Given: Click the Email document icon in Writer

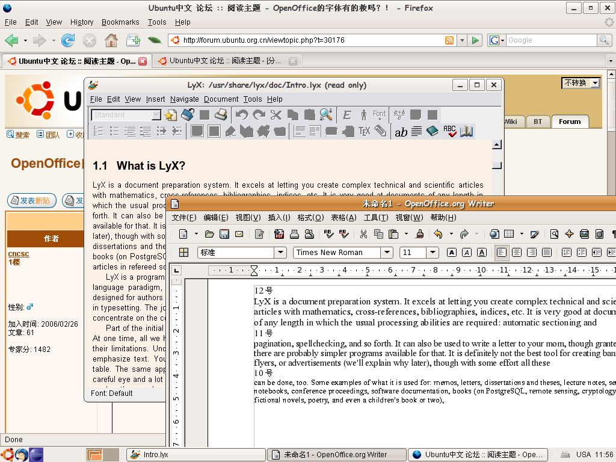Looking at the screenshot, I should [x=239, y=234].
